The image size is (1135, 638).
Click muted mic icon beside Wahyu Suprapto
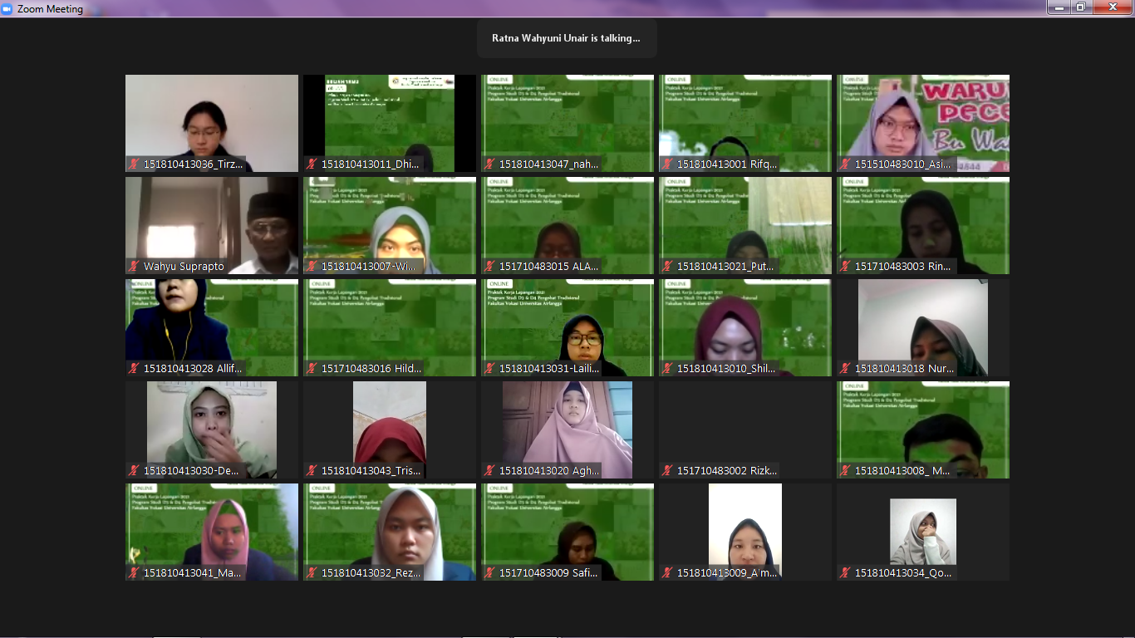[x=134, y=267]
